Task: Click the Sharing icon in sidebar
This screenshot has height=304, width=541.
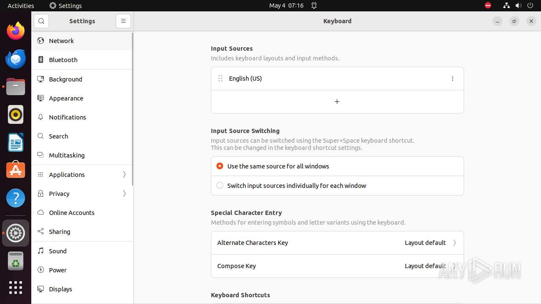Action: point(41,231)
